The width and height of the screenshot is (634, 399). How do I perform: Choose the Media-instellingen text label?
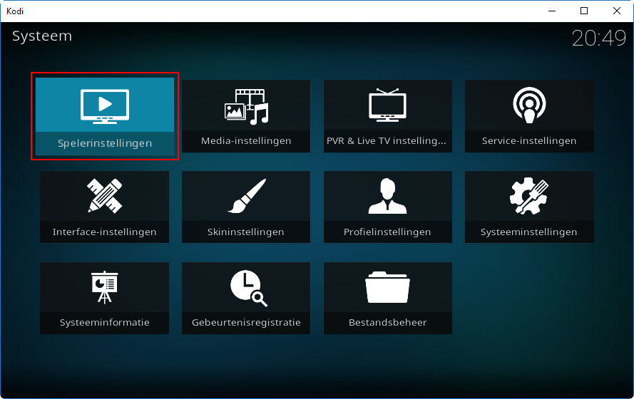pos(246,140)
